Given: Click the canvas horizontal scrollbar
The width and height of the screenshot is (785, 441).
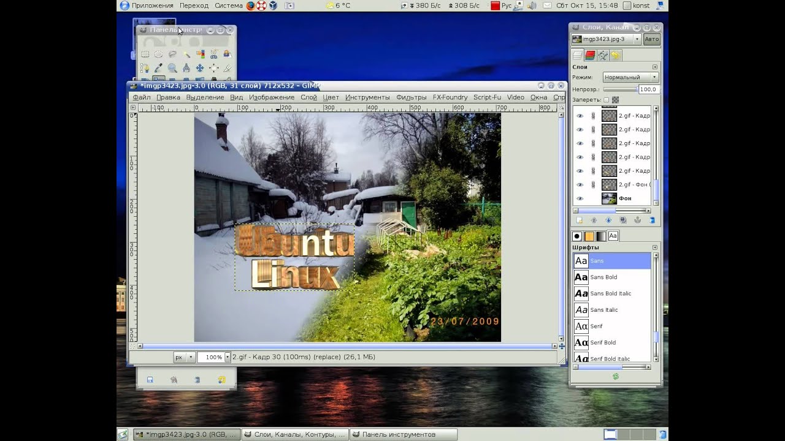Looking at the screenshot, I should pos(348,347).
